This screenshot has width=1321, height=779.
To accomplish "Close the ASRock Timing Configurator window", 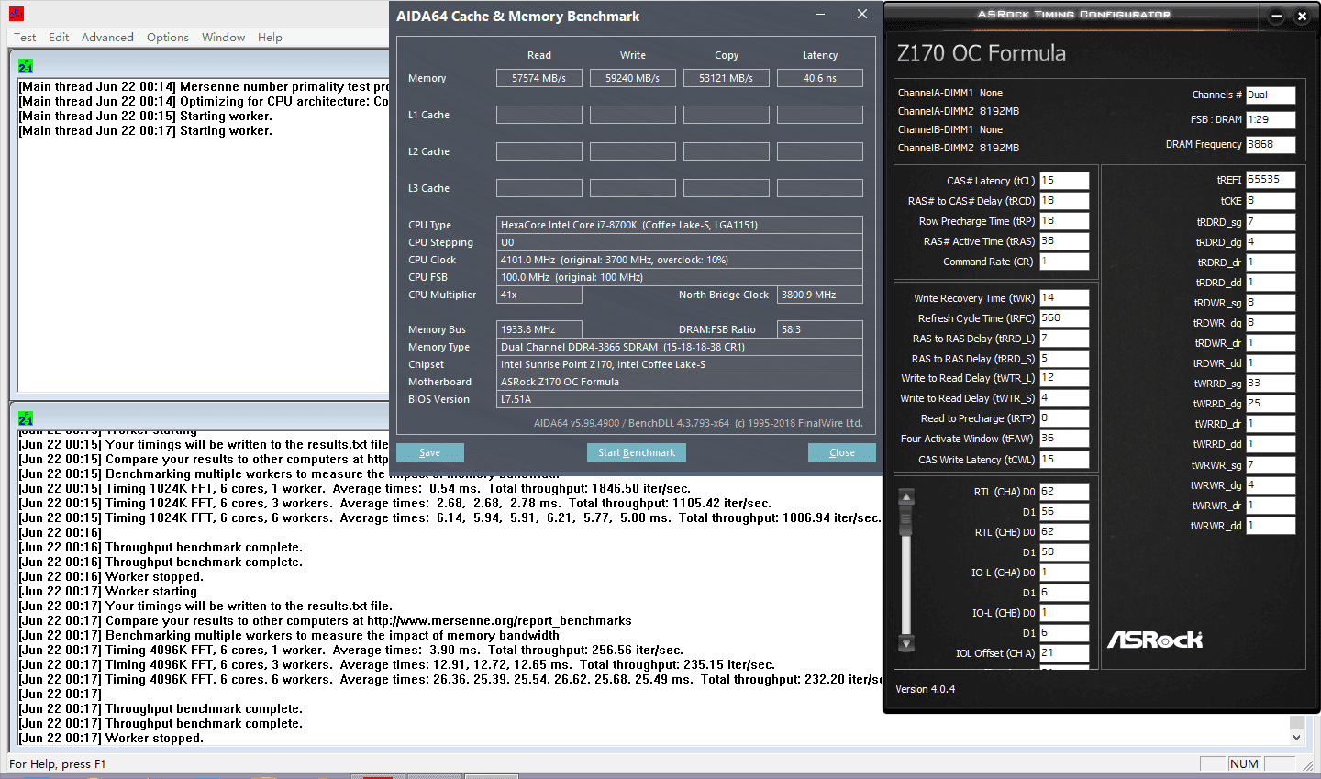I will (1302, 16).
